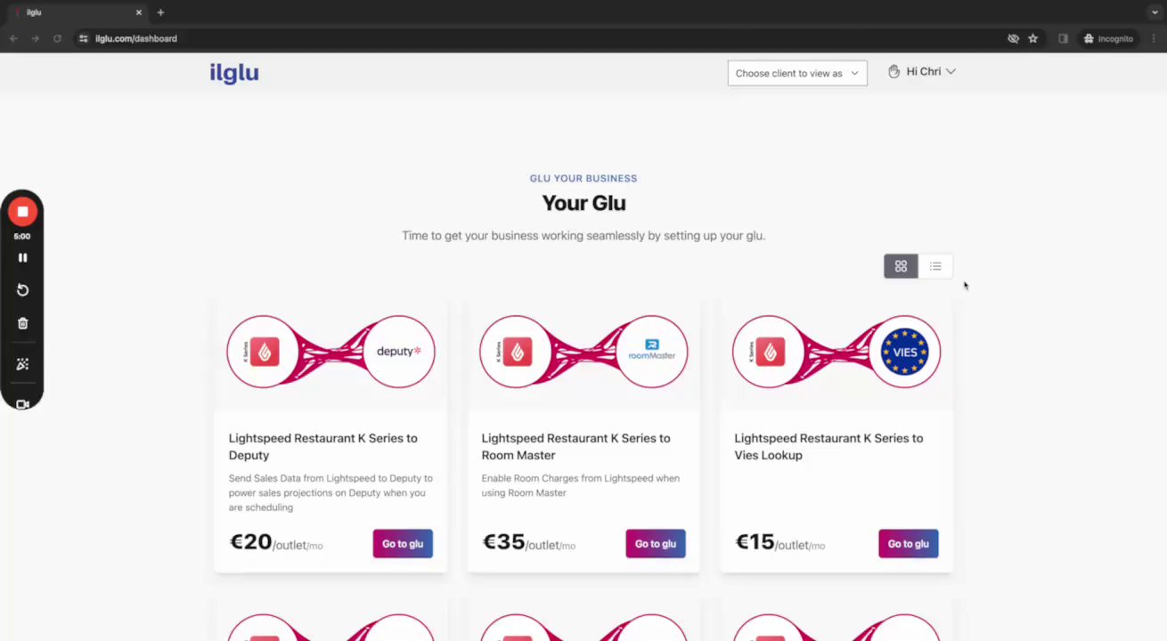Switch to list view

(935, 266)
